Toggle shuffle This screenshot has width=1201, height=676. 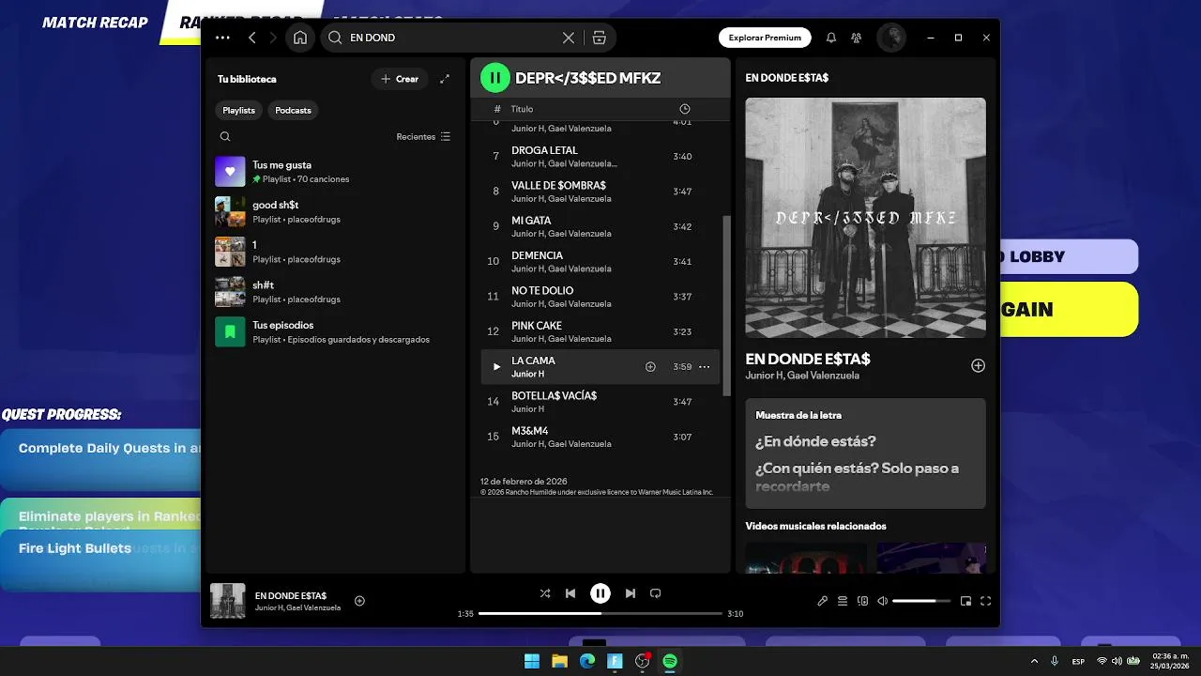point(545,593)
